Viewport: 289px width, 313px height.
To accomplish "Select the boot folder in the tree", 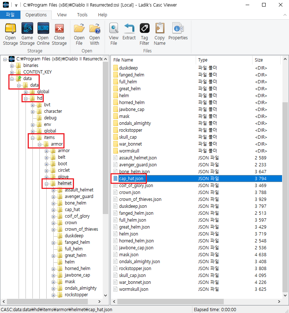I will coord(62,164).
